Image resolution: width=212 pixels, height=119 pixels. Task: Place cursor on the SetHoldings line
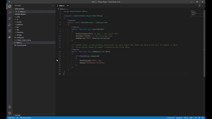click(x=90, y=60)
